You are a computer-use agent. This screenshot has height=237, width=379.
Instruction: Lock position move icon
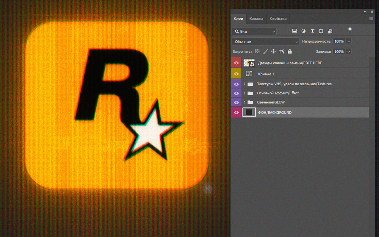[273, 51]
